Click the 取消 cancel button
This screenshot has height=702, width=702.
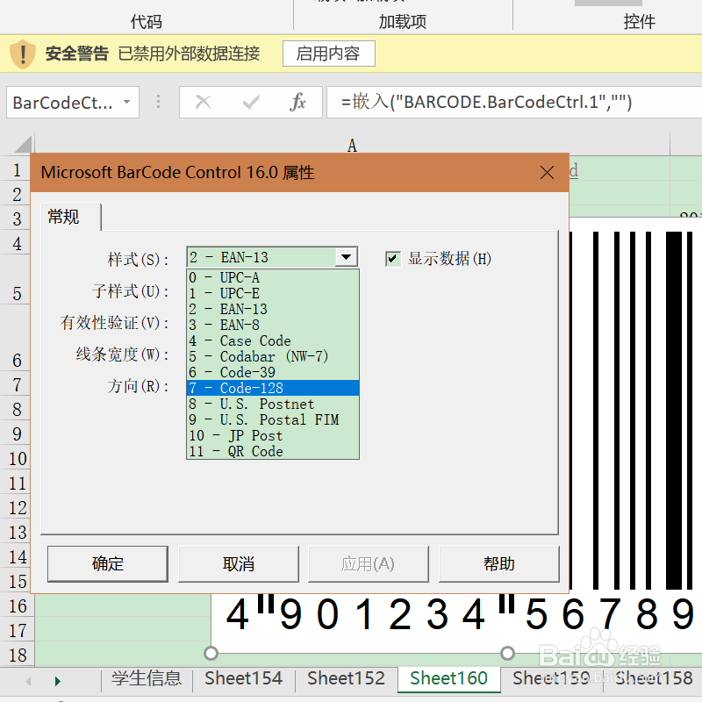pyautogui.click(x=239, y=563)
